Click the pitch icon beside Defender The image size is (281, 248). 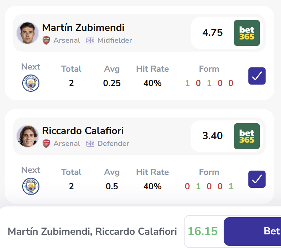[x=90, y=143]
